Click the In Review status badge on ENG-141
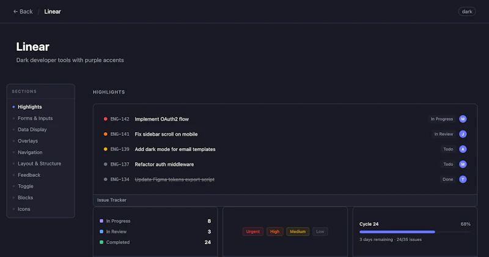The image size is (489, 257). click(x=444, y=134)
